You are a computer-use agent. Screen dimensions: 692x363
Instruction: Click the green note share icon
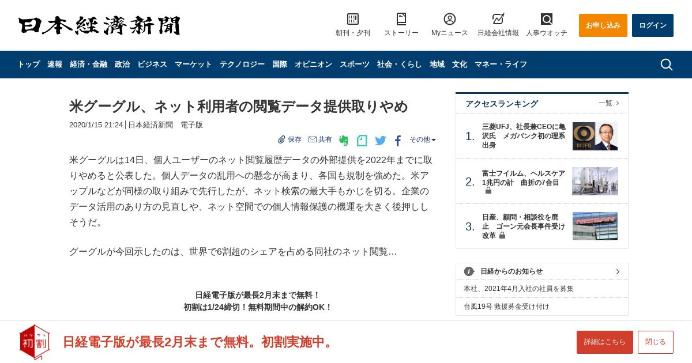(362, 140)
